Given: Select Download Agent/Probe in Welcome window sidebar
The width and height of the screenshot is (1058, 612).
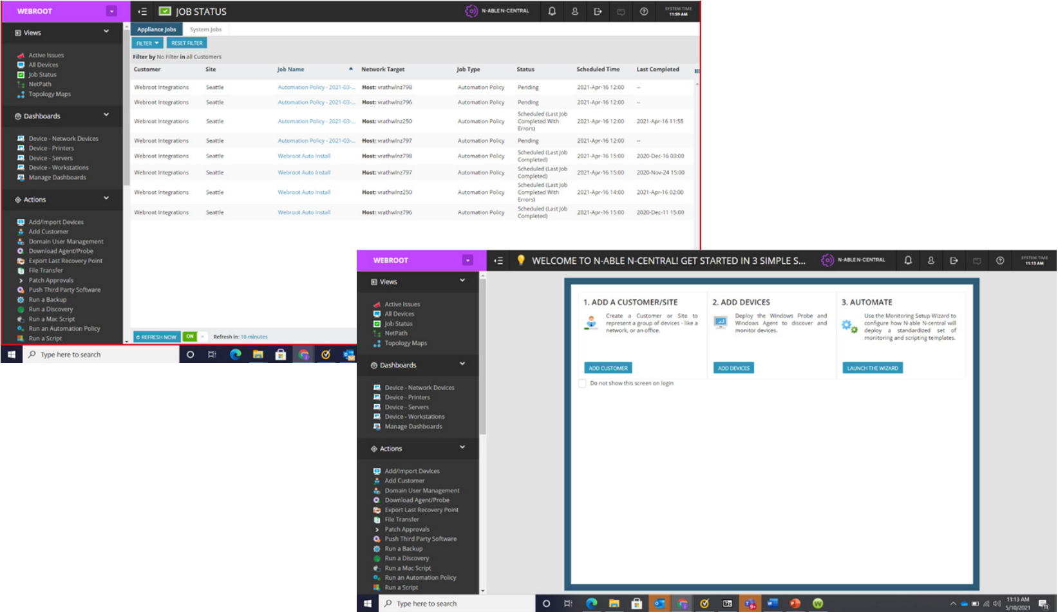Looking at the screenshot, I should pyautogui.click(x=417, y=500).
